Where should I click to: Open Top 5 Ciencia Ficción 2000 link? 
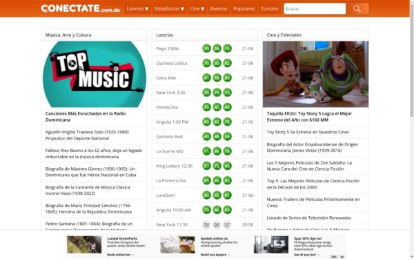[x=313, y=184]
